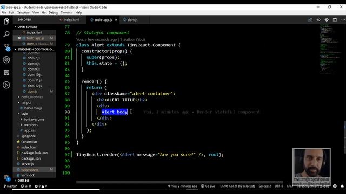The height and width of the screenshot is (194, 346).
Task: Open package-lock.json file
Action: tap(35, 153)
